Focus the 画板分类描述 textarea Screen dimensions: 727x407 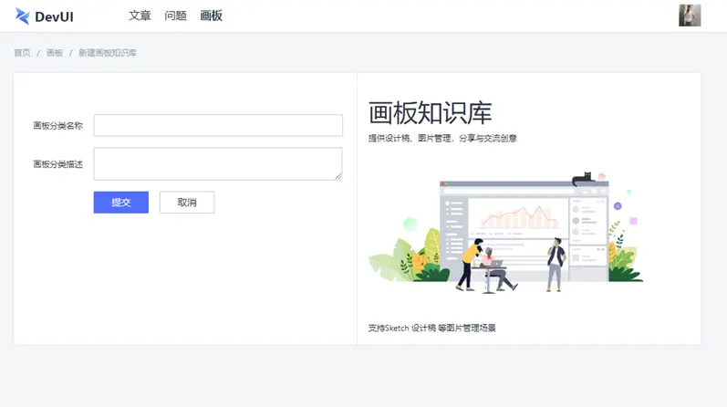tap(218, 164)
